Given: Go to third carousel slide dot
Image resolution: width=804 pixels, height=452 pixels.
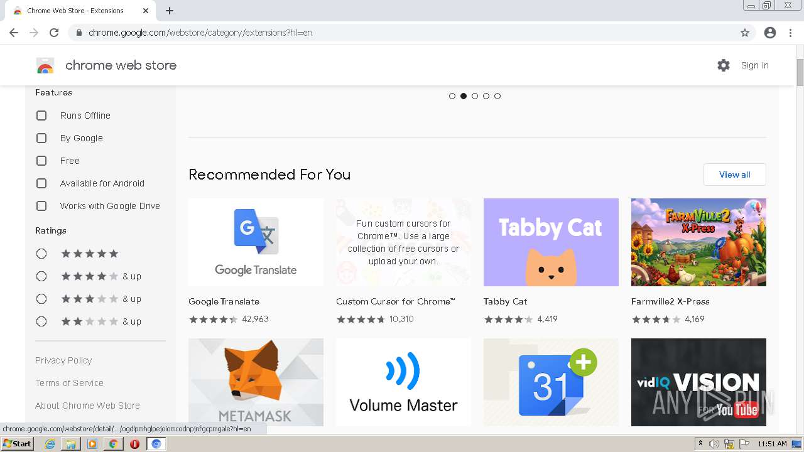Looking at the screenshot, I should pos(475,96).
